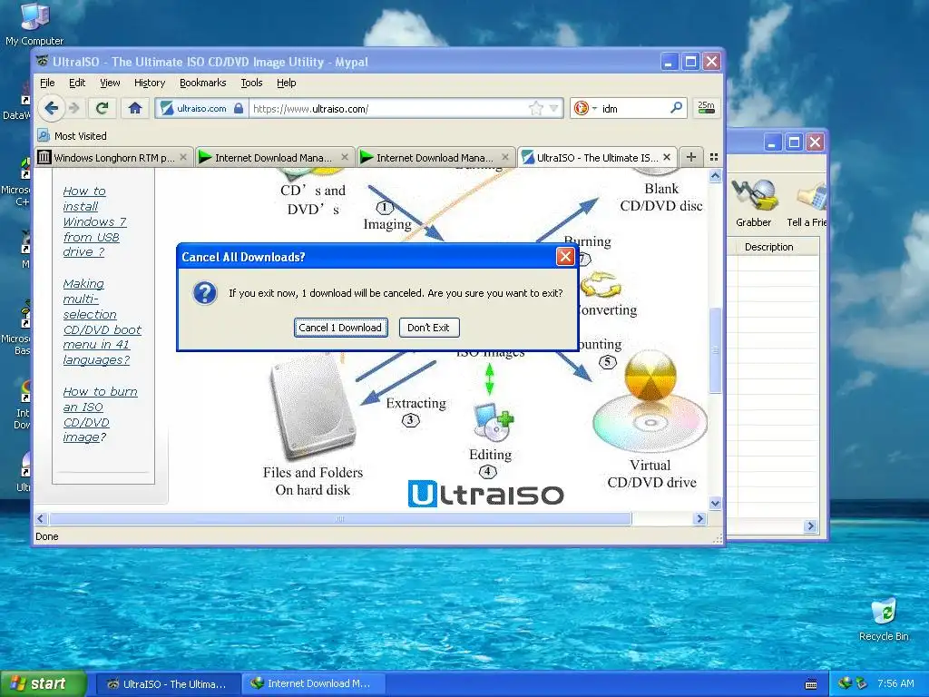Open the list all tabs grid icon
929x697 pixels.
(714, 157)
